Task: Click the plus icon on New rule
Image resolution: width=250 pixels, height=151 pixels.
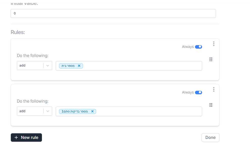Action: pos(16,138)
